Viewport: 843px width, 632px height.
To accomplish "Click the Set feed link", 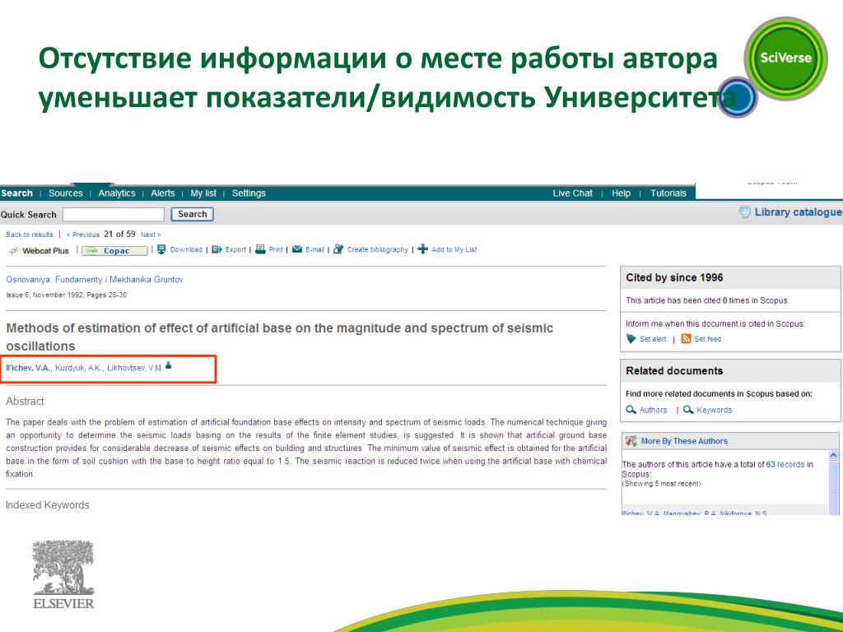I will click(x=707, y=339).
